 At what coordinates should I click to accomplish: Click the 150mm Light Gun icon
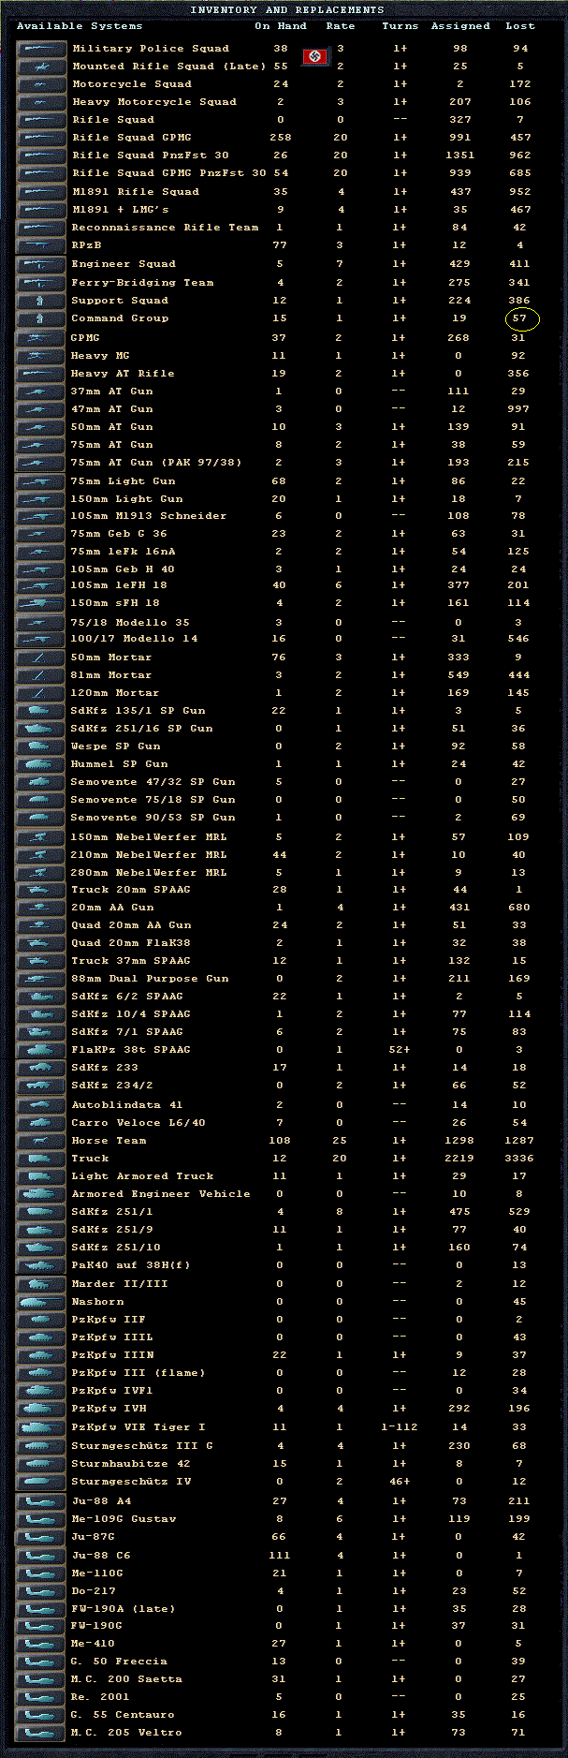pos(41,498)
